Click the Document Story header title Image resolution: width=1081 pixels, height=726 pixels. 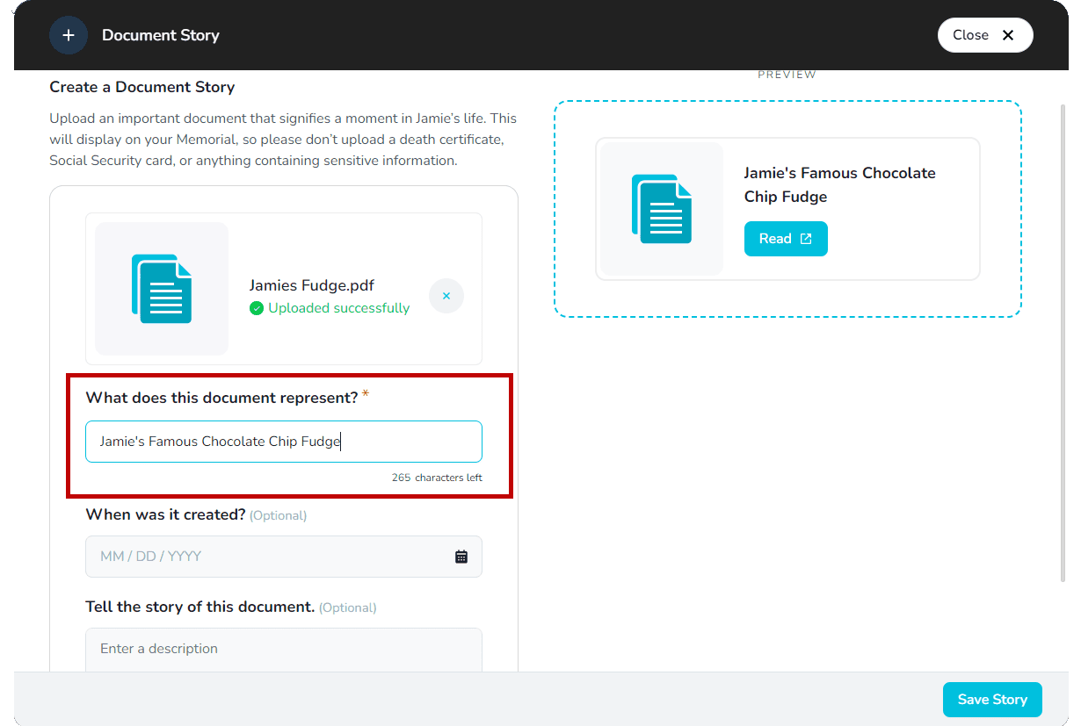pyautogui.click(x=161, y=35)
